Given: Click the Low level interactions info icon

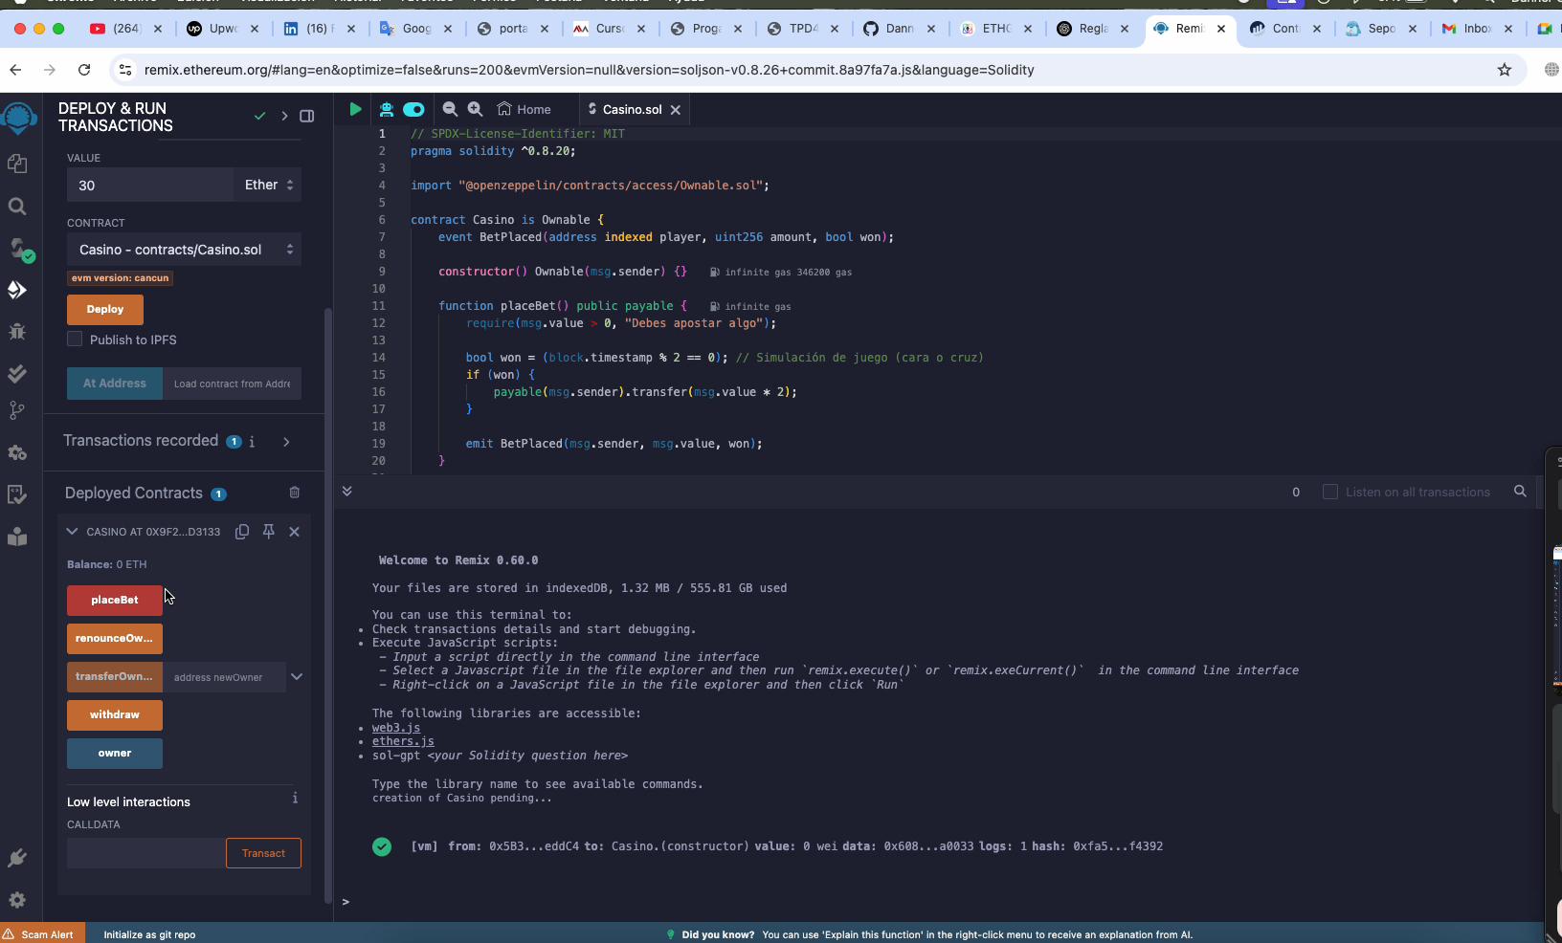Looking at the screenshot, I should [x=295, y=799].
